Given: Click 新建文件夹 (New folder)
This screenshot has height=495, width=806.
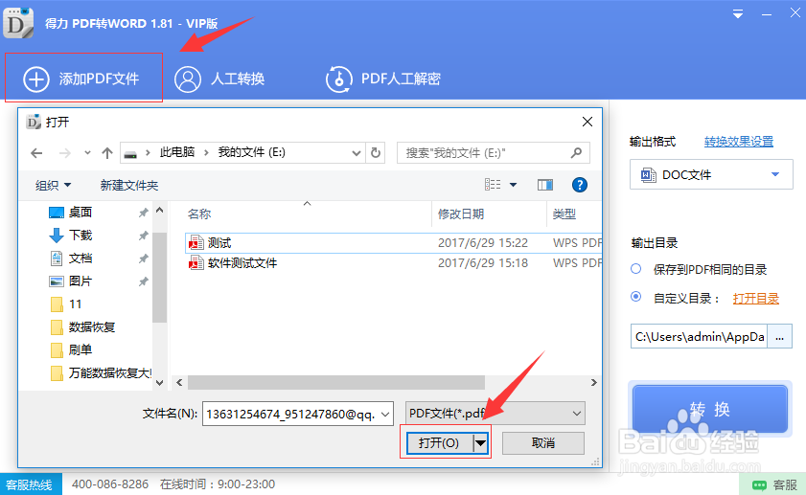Looking at the screenshot, I should pyautogui.click(x=129, y=186).
